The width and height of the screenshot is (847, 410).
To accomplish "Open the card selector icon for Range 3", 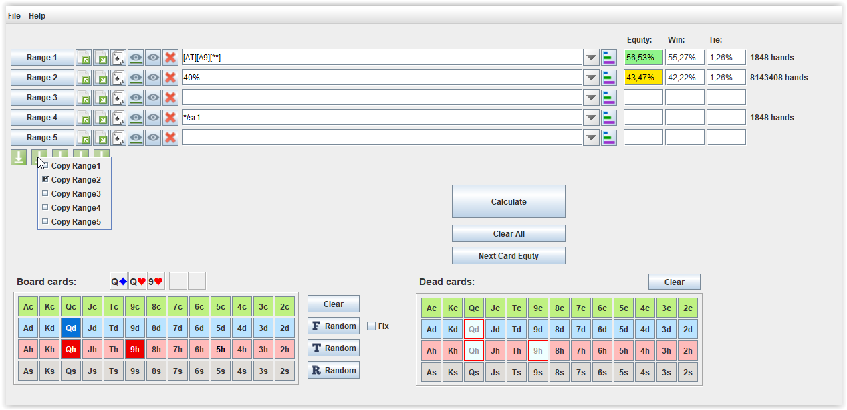I will click(118, 98).
